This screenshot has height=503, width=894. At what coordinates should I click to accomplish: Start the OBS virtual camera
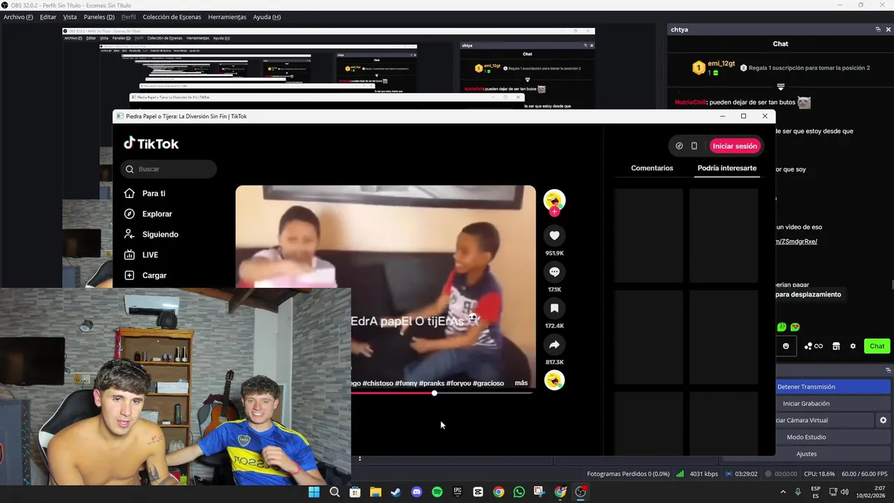point(825,421)
